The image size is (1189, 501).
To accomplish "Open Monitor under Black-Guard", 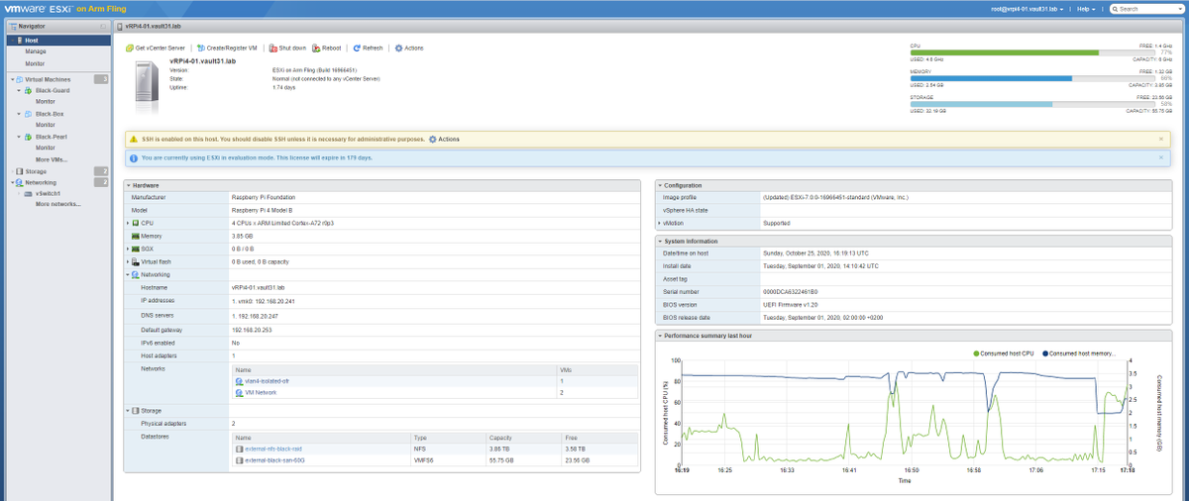I will (46, 101).
